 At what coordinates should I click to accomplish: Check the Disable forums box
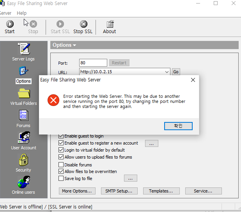pyautogui.click(x=61, y=164)
